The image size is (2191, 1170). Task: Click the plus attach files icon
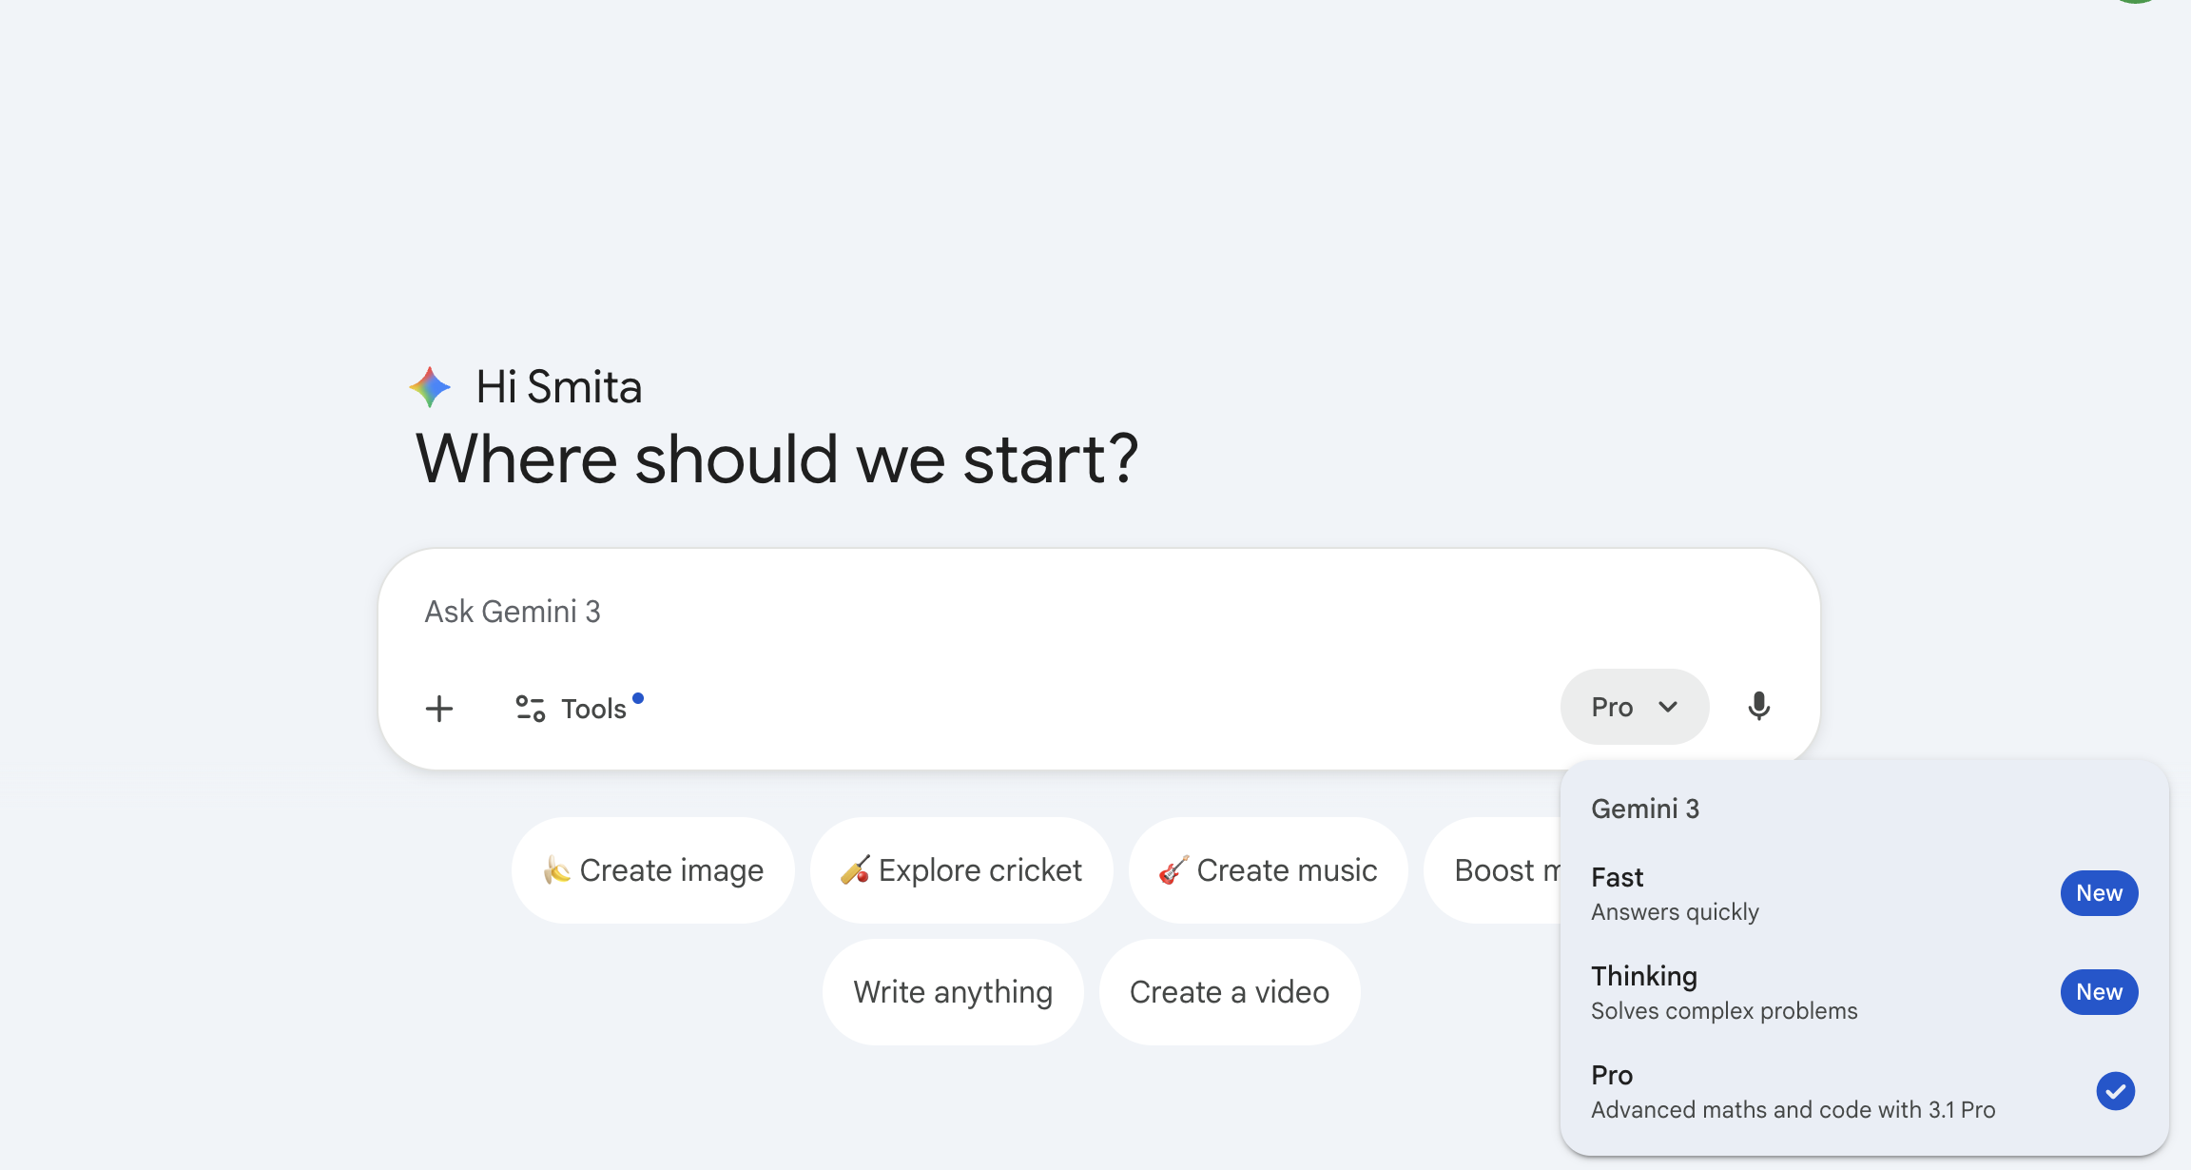439,709
